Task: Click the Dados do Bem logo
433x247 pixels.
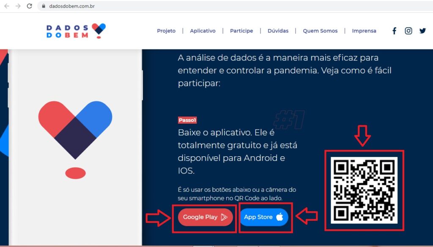Action: click(76, 31)
